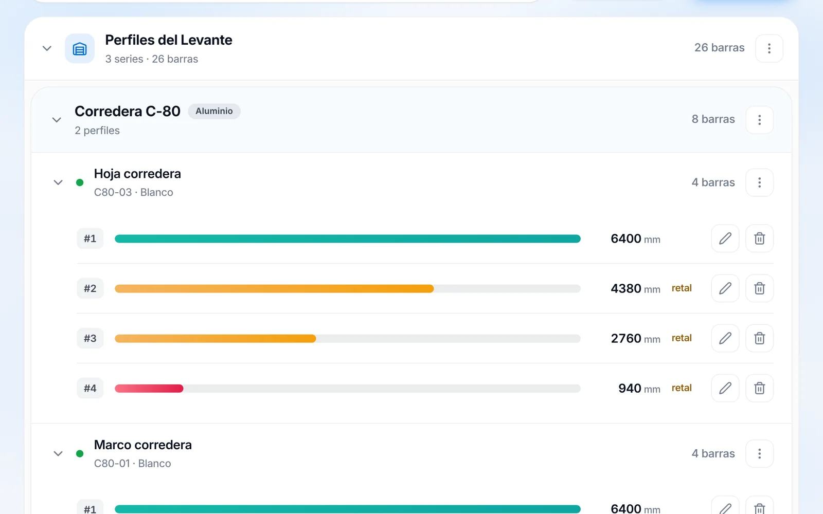Select the #4 bar number badge
Viewport: 823px width, 514px height.
point(90,388)
